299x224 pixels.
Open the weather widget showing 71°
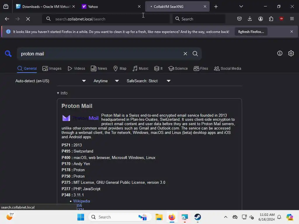(10, 217)
